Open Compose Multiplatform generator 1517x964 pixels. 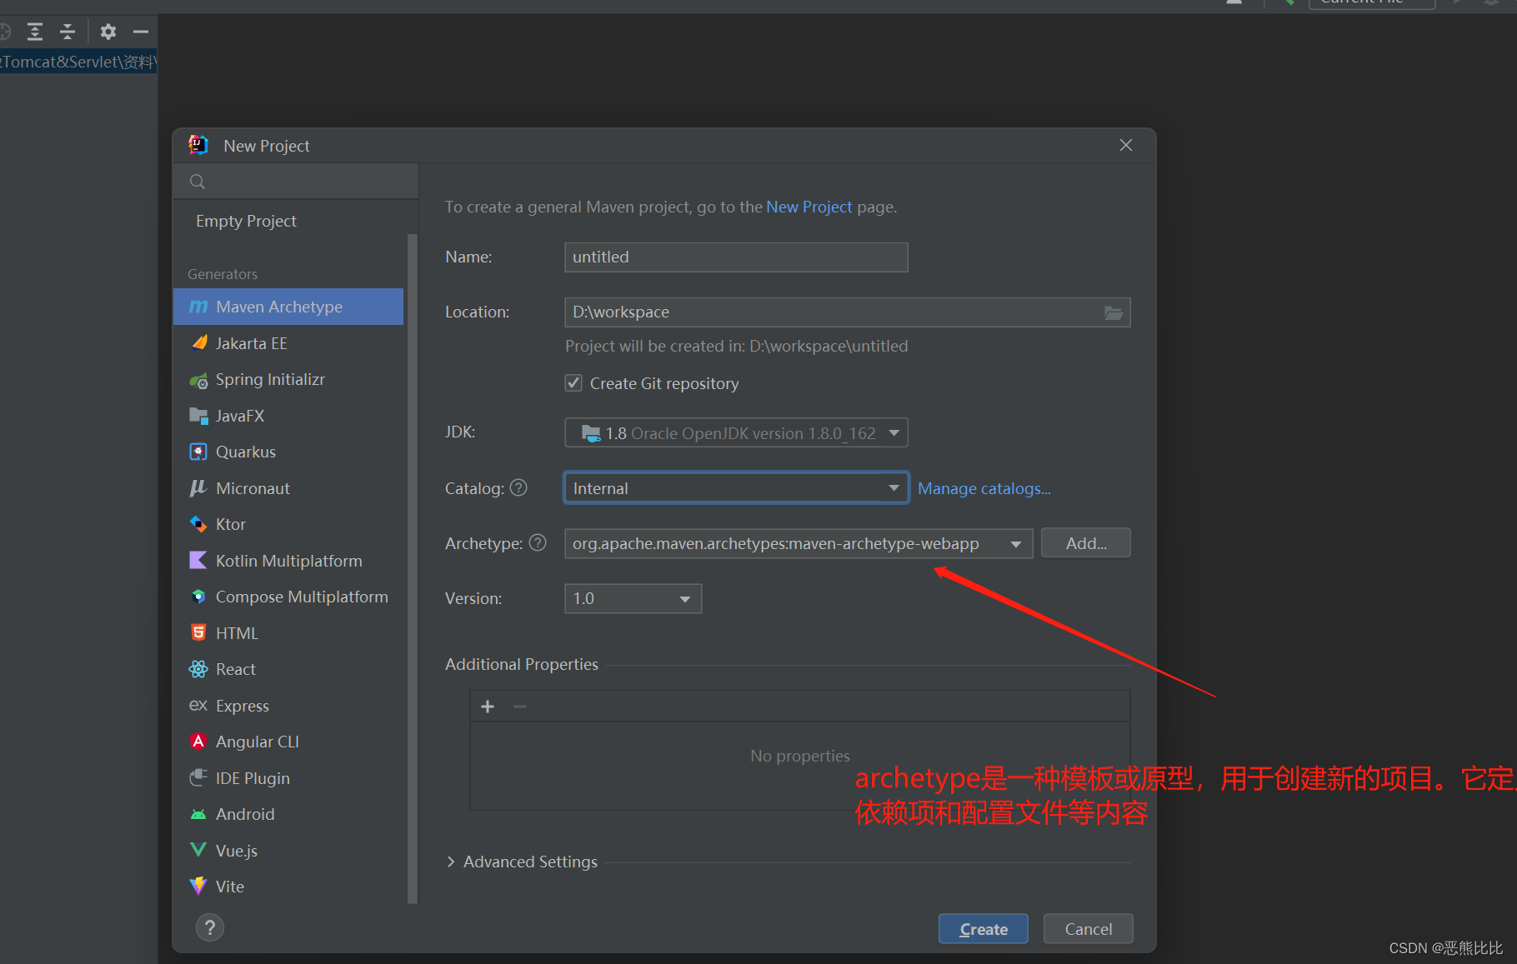pyautogui.click(x=288, y=597)
